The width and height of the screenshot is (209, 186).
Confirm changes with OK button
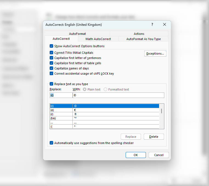pyautogui.click(x=135, y=155)
